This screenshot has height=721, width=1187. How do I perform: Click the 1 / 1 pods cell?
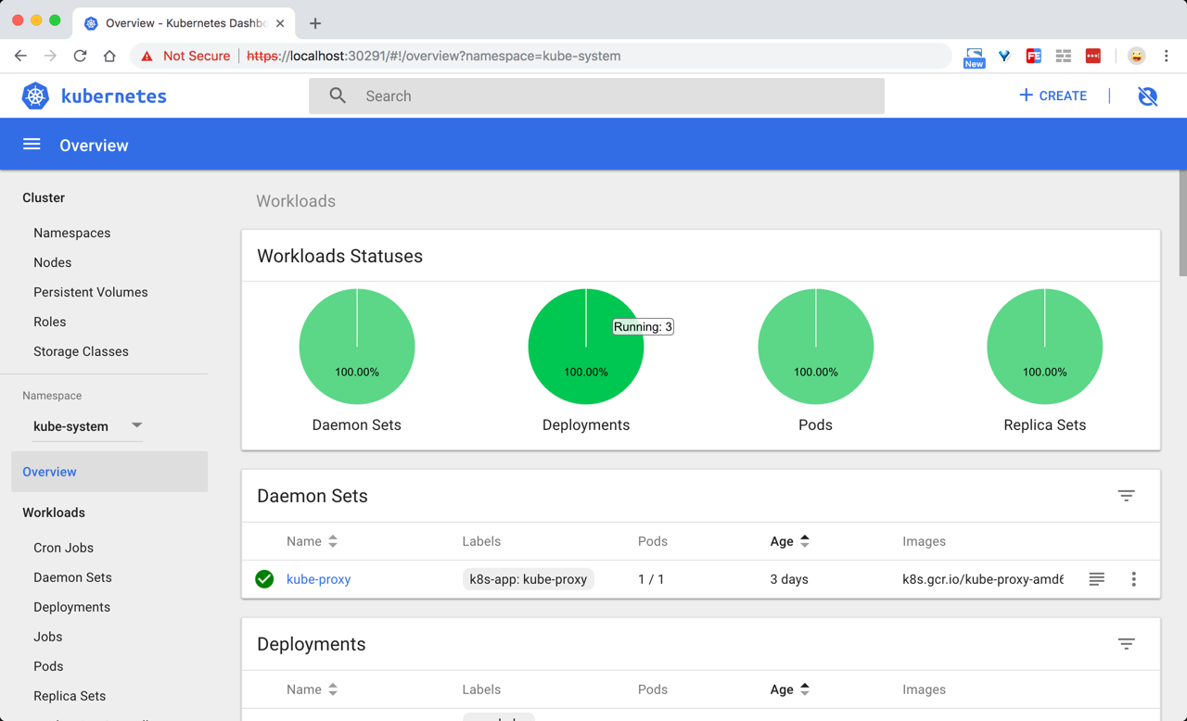pyautogui.click(x=651, y=579)
